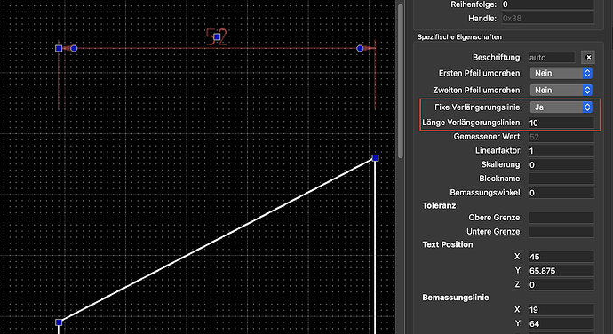Click the Text Position X field

pos(561,257)
